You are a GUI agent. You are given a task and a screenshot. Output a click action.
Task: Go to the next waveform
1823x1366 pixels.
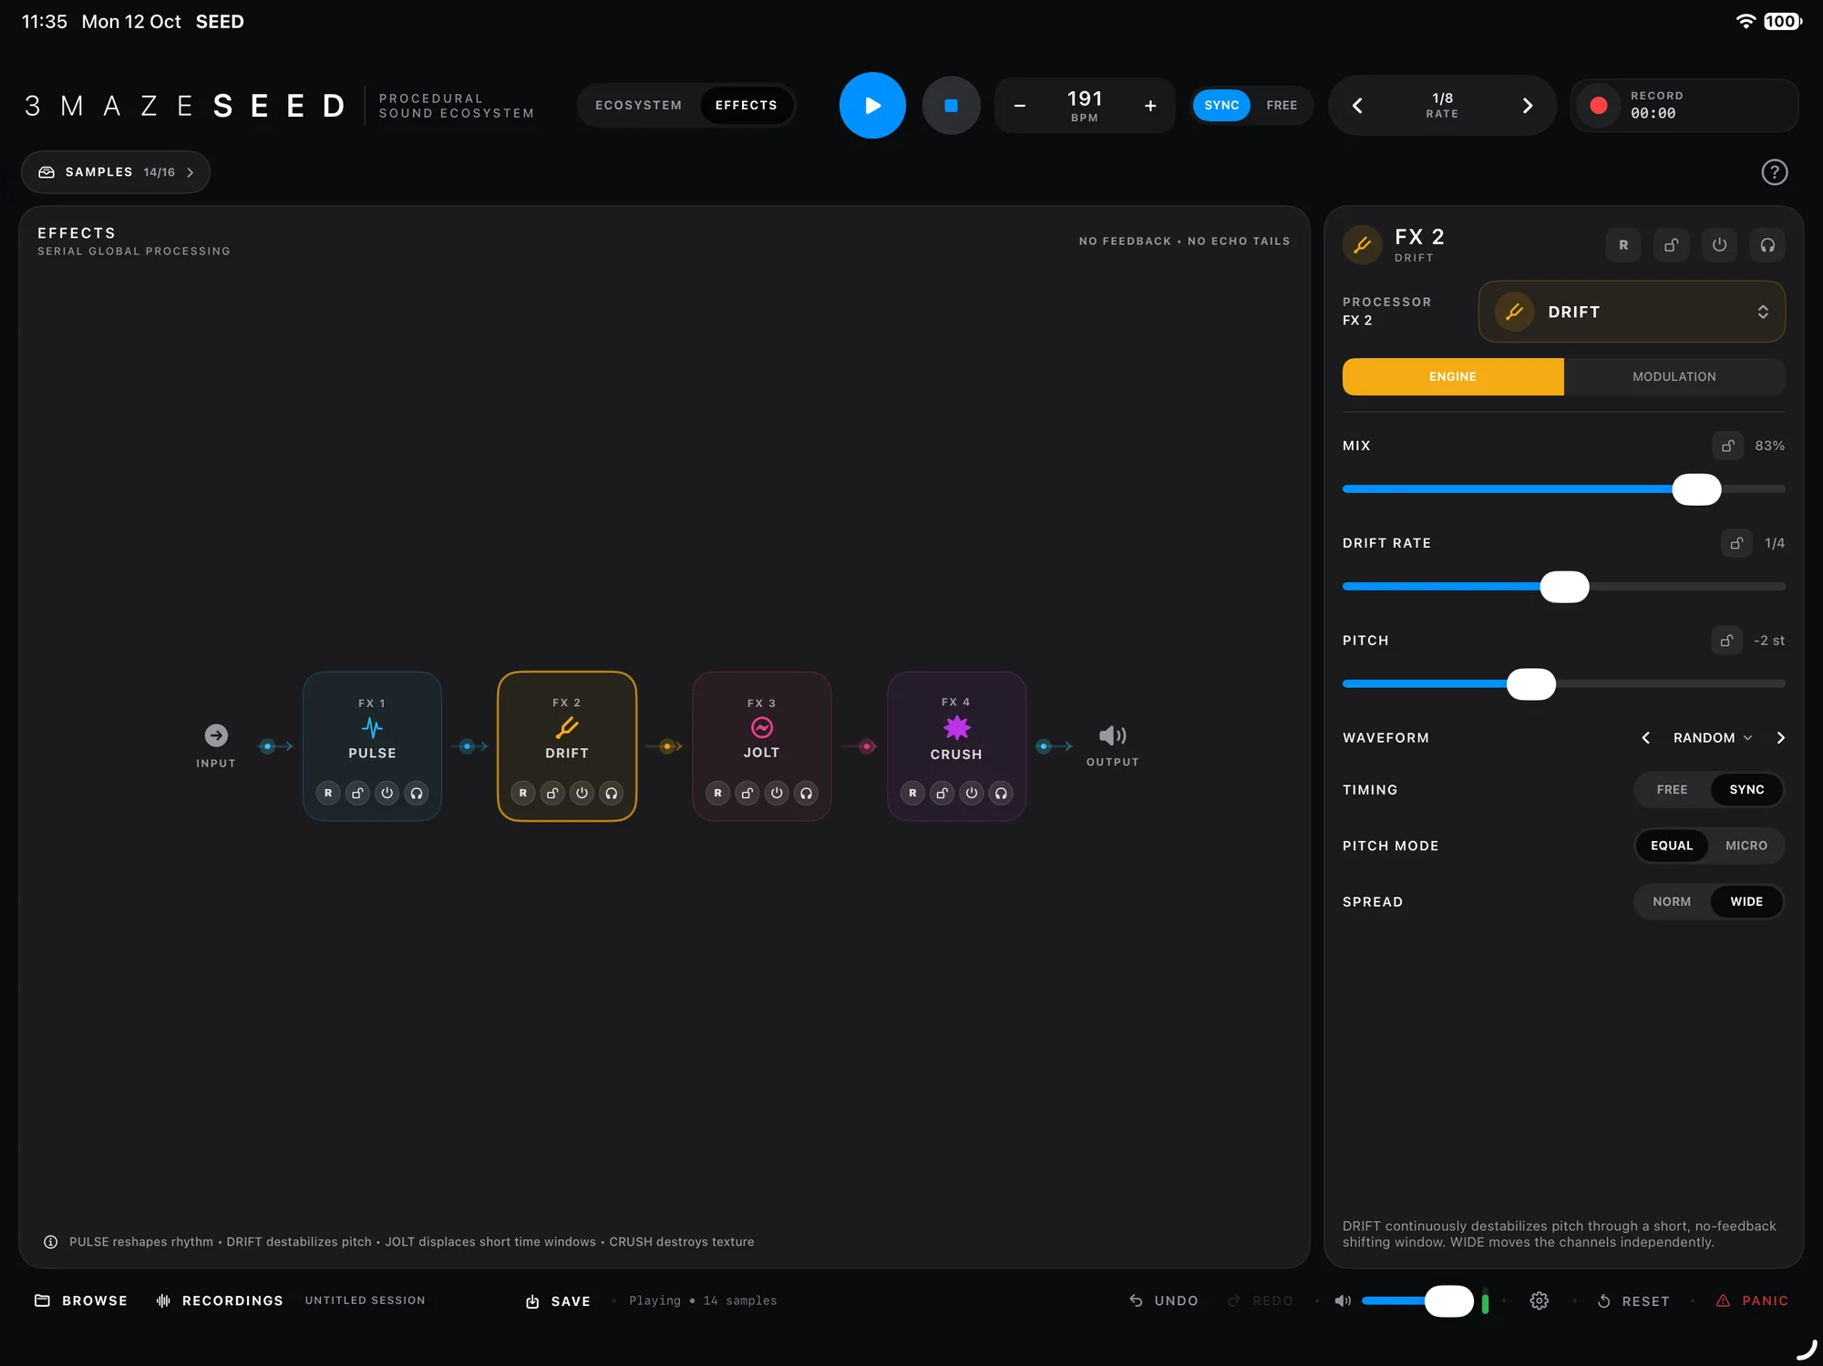[1780, 738]
